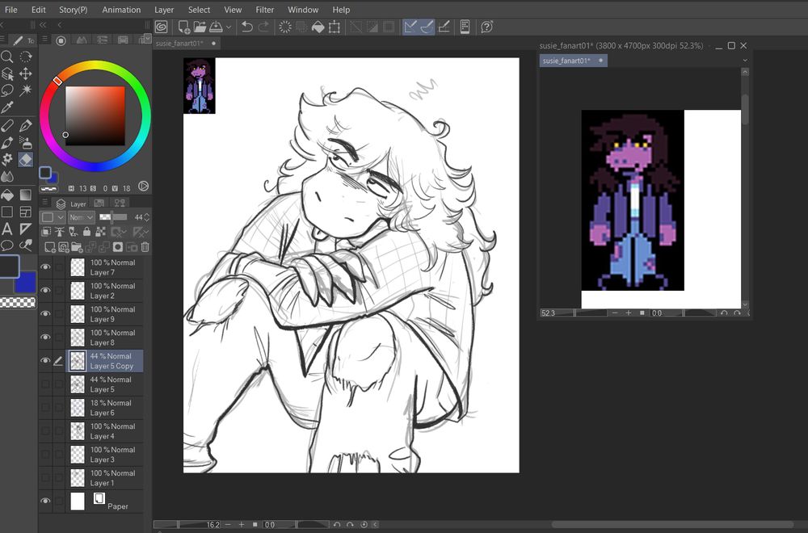Select the Lasso selection tool
This screenshot has width=808, height=533.
pos(7,90)
